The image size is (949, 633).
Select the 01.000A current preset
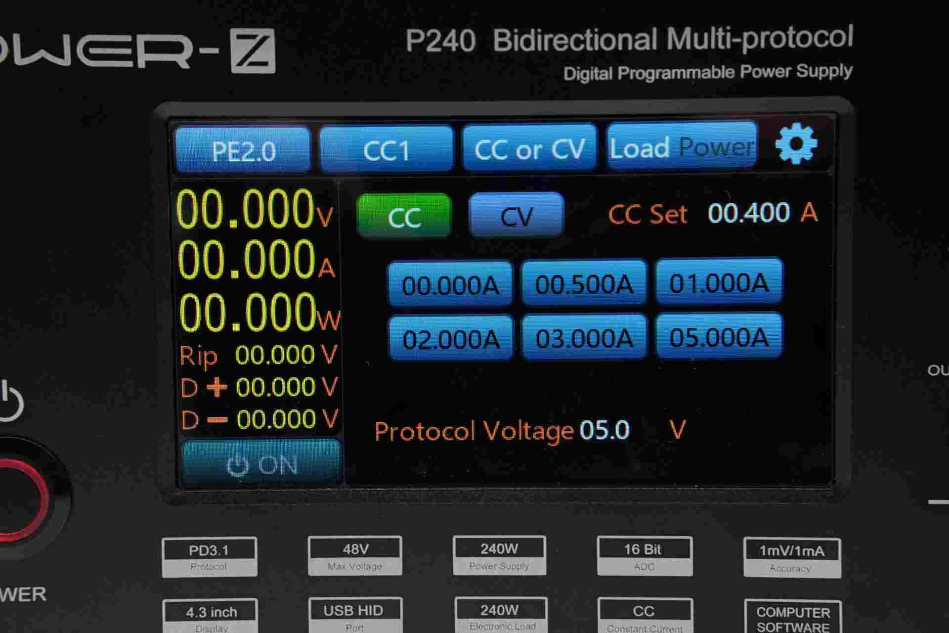(719, 282)
